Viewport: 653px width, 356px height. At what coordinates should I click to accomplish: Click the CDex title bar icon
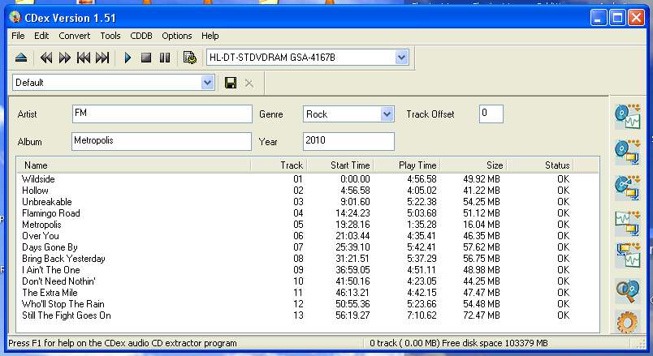[x=15, y=17]
